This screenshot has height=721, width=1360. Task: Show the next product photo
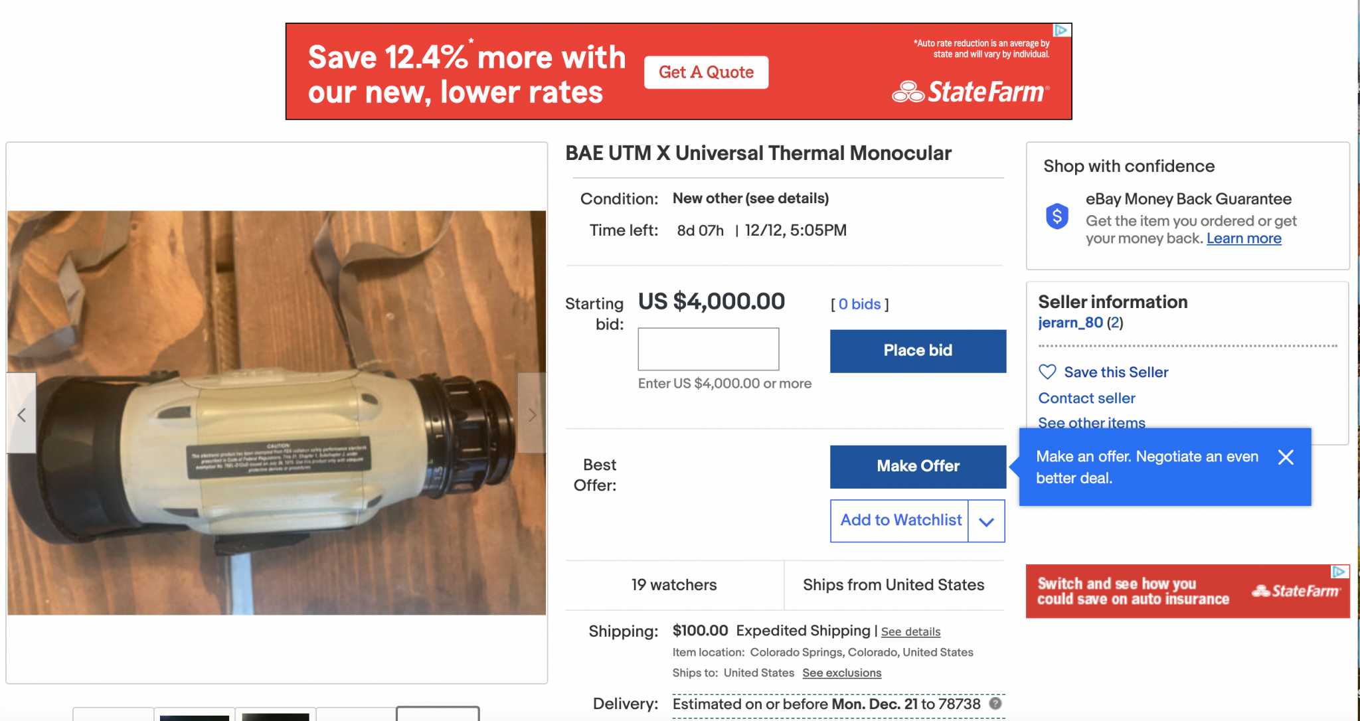532,414
